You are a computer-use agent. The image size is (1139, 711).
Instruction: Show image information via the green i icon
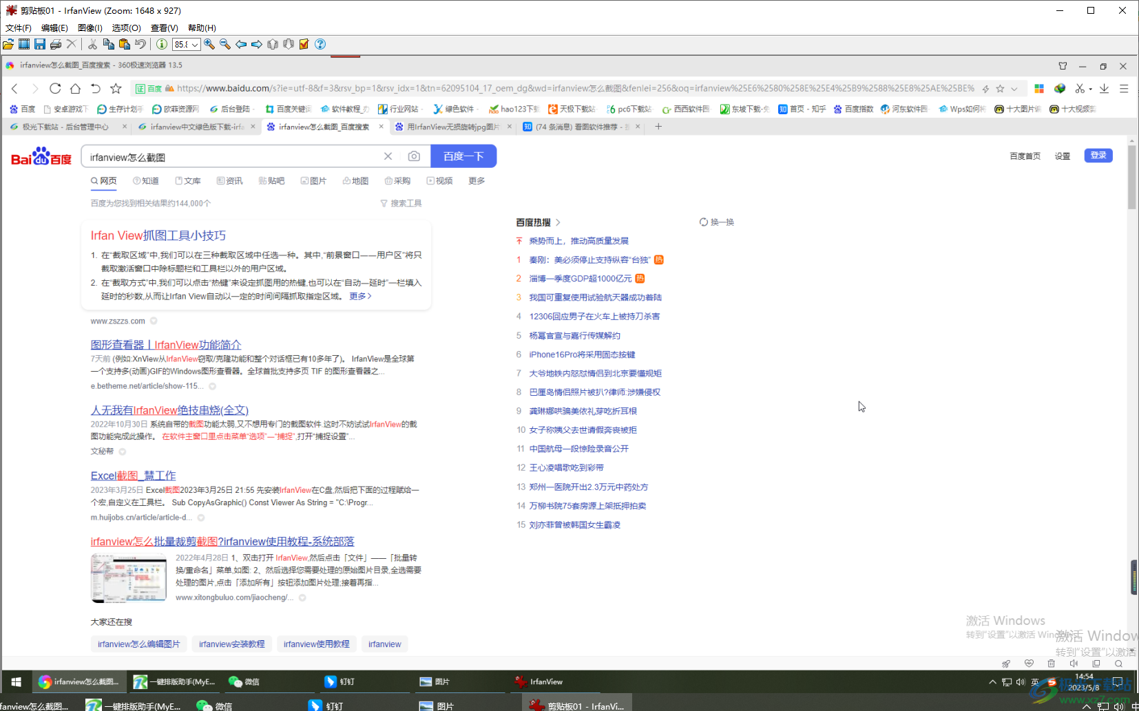[x=161, y=44]
